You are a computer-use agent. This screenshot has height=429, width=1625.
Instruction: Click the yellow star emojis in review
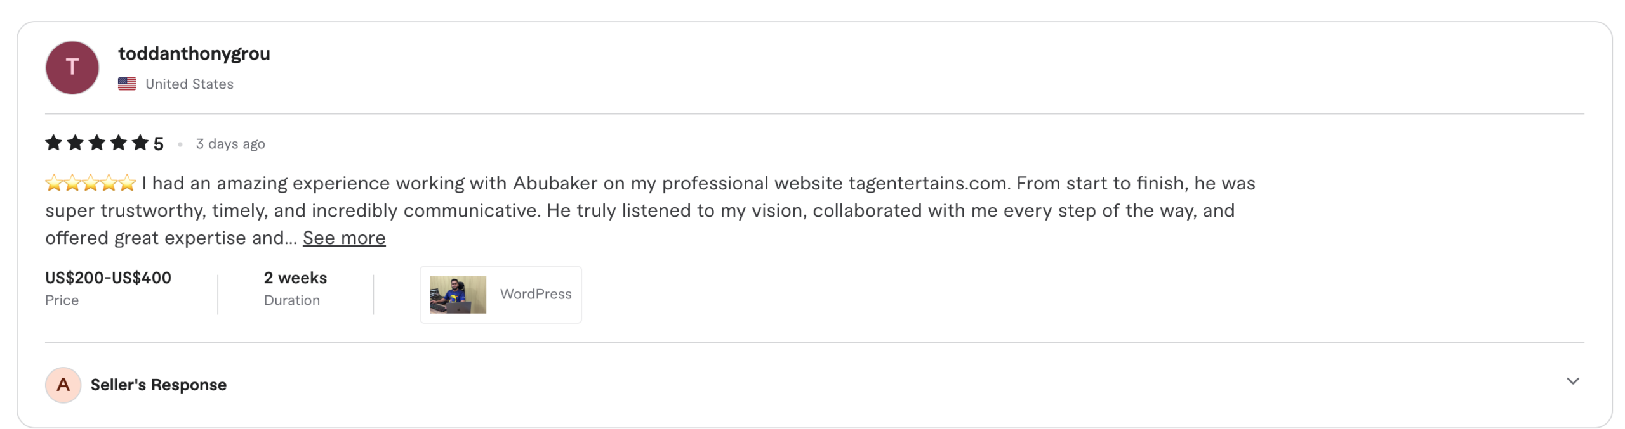91,184
